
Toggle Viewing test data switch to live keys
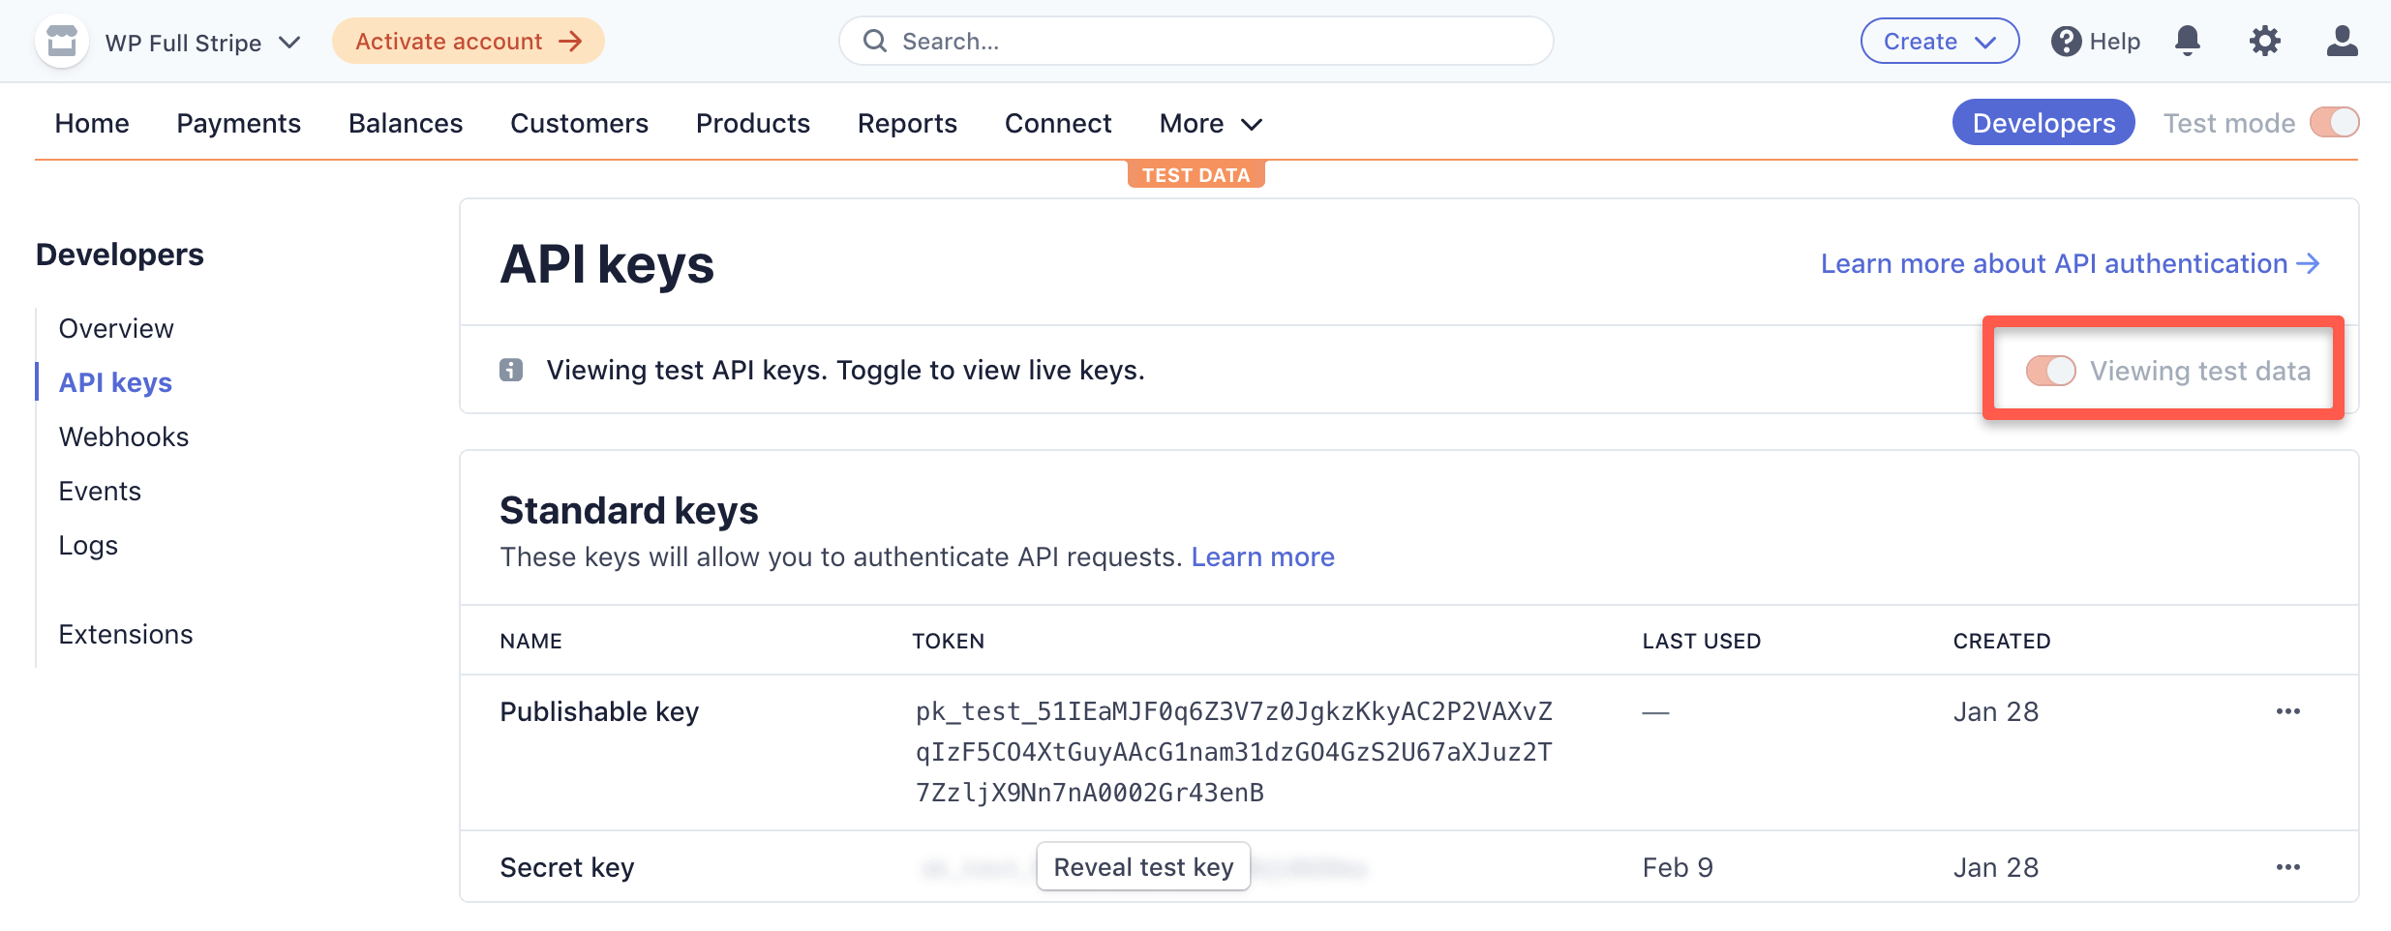click(2050, 370)
